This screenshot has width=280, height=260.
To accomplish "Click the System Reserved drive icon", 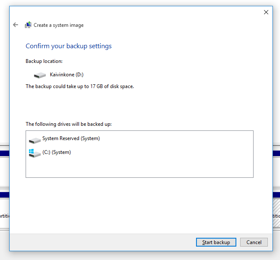I will point(34,139).
